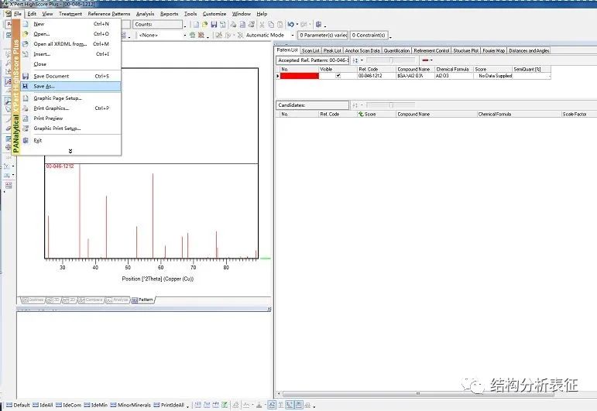Click the Undo arrow icon
597x411 pixels.
[x=290, y=24]
